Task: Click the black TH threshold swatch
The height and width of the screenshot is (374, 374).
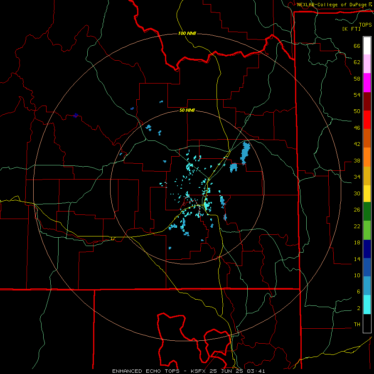Action: tap(367, 323)
